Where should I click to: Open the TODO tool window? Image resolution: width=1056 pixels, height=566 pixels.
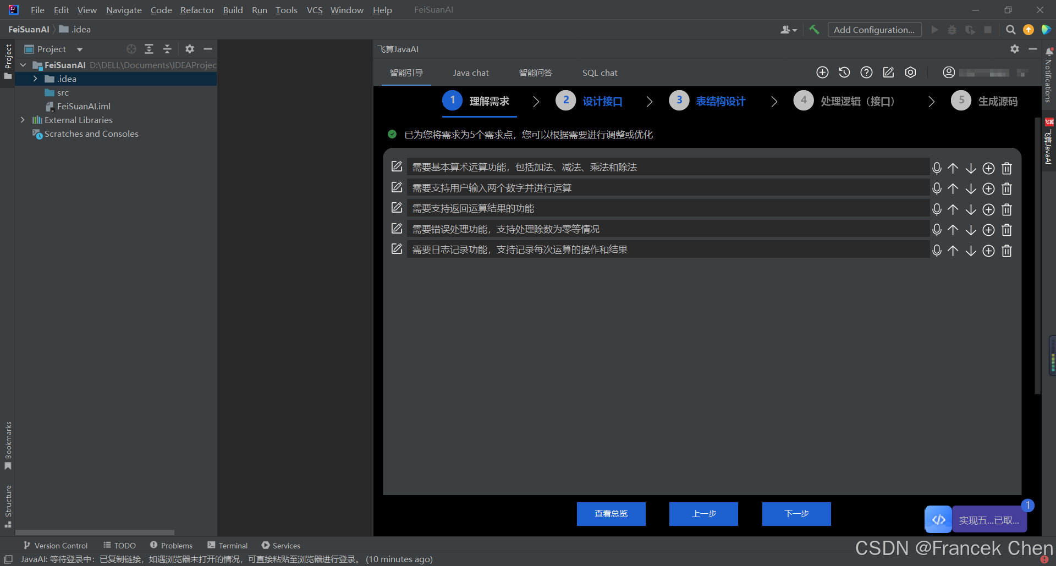(119, 545)
